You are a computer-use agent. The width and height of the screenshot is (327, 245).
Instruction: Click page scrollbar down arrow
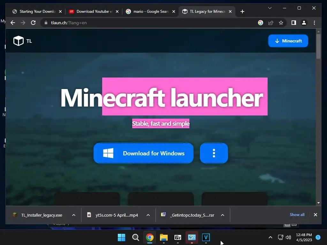[318, 203]
